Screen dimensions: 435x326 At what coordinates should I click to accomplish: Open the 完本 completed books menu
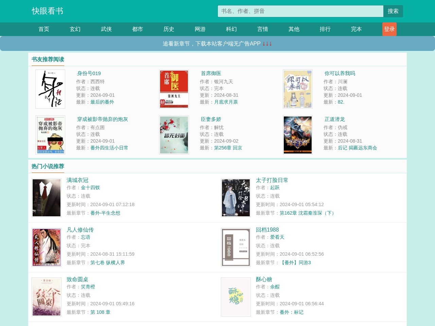click(356, 29)
